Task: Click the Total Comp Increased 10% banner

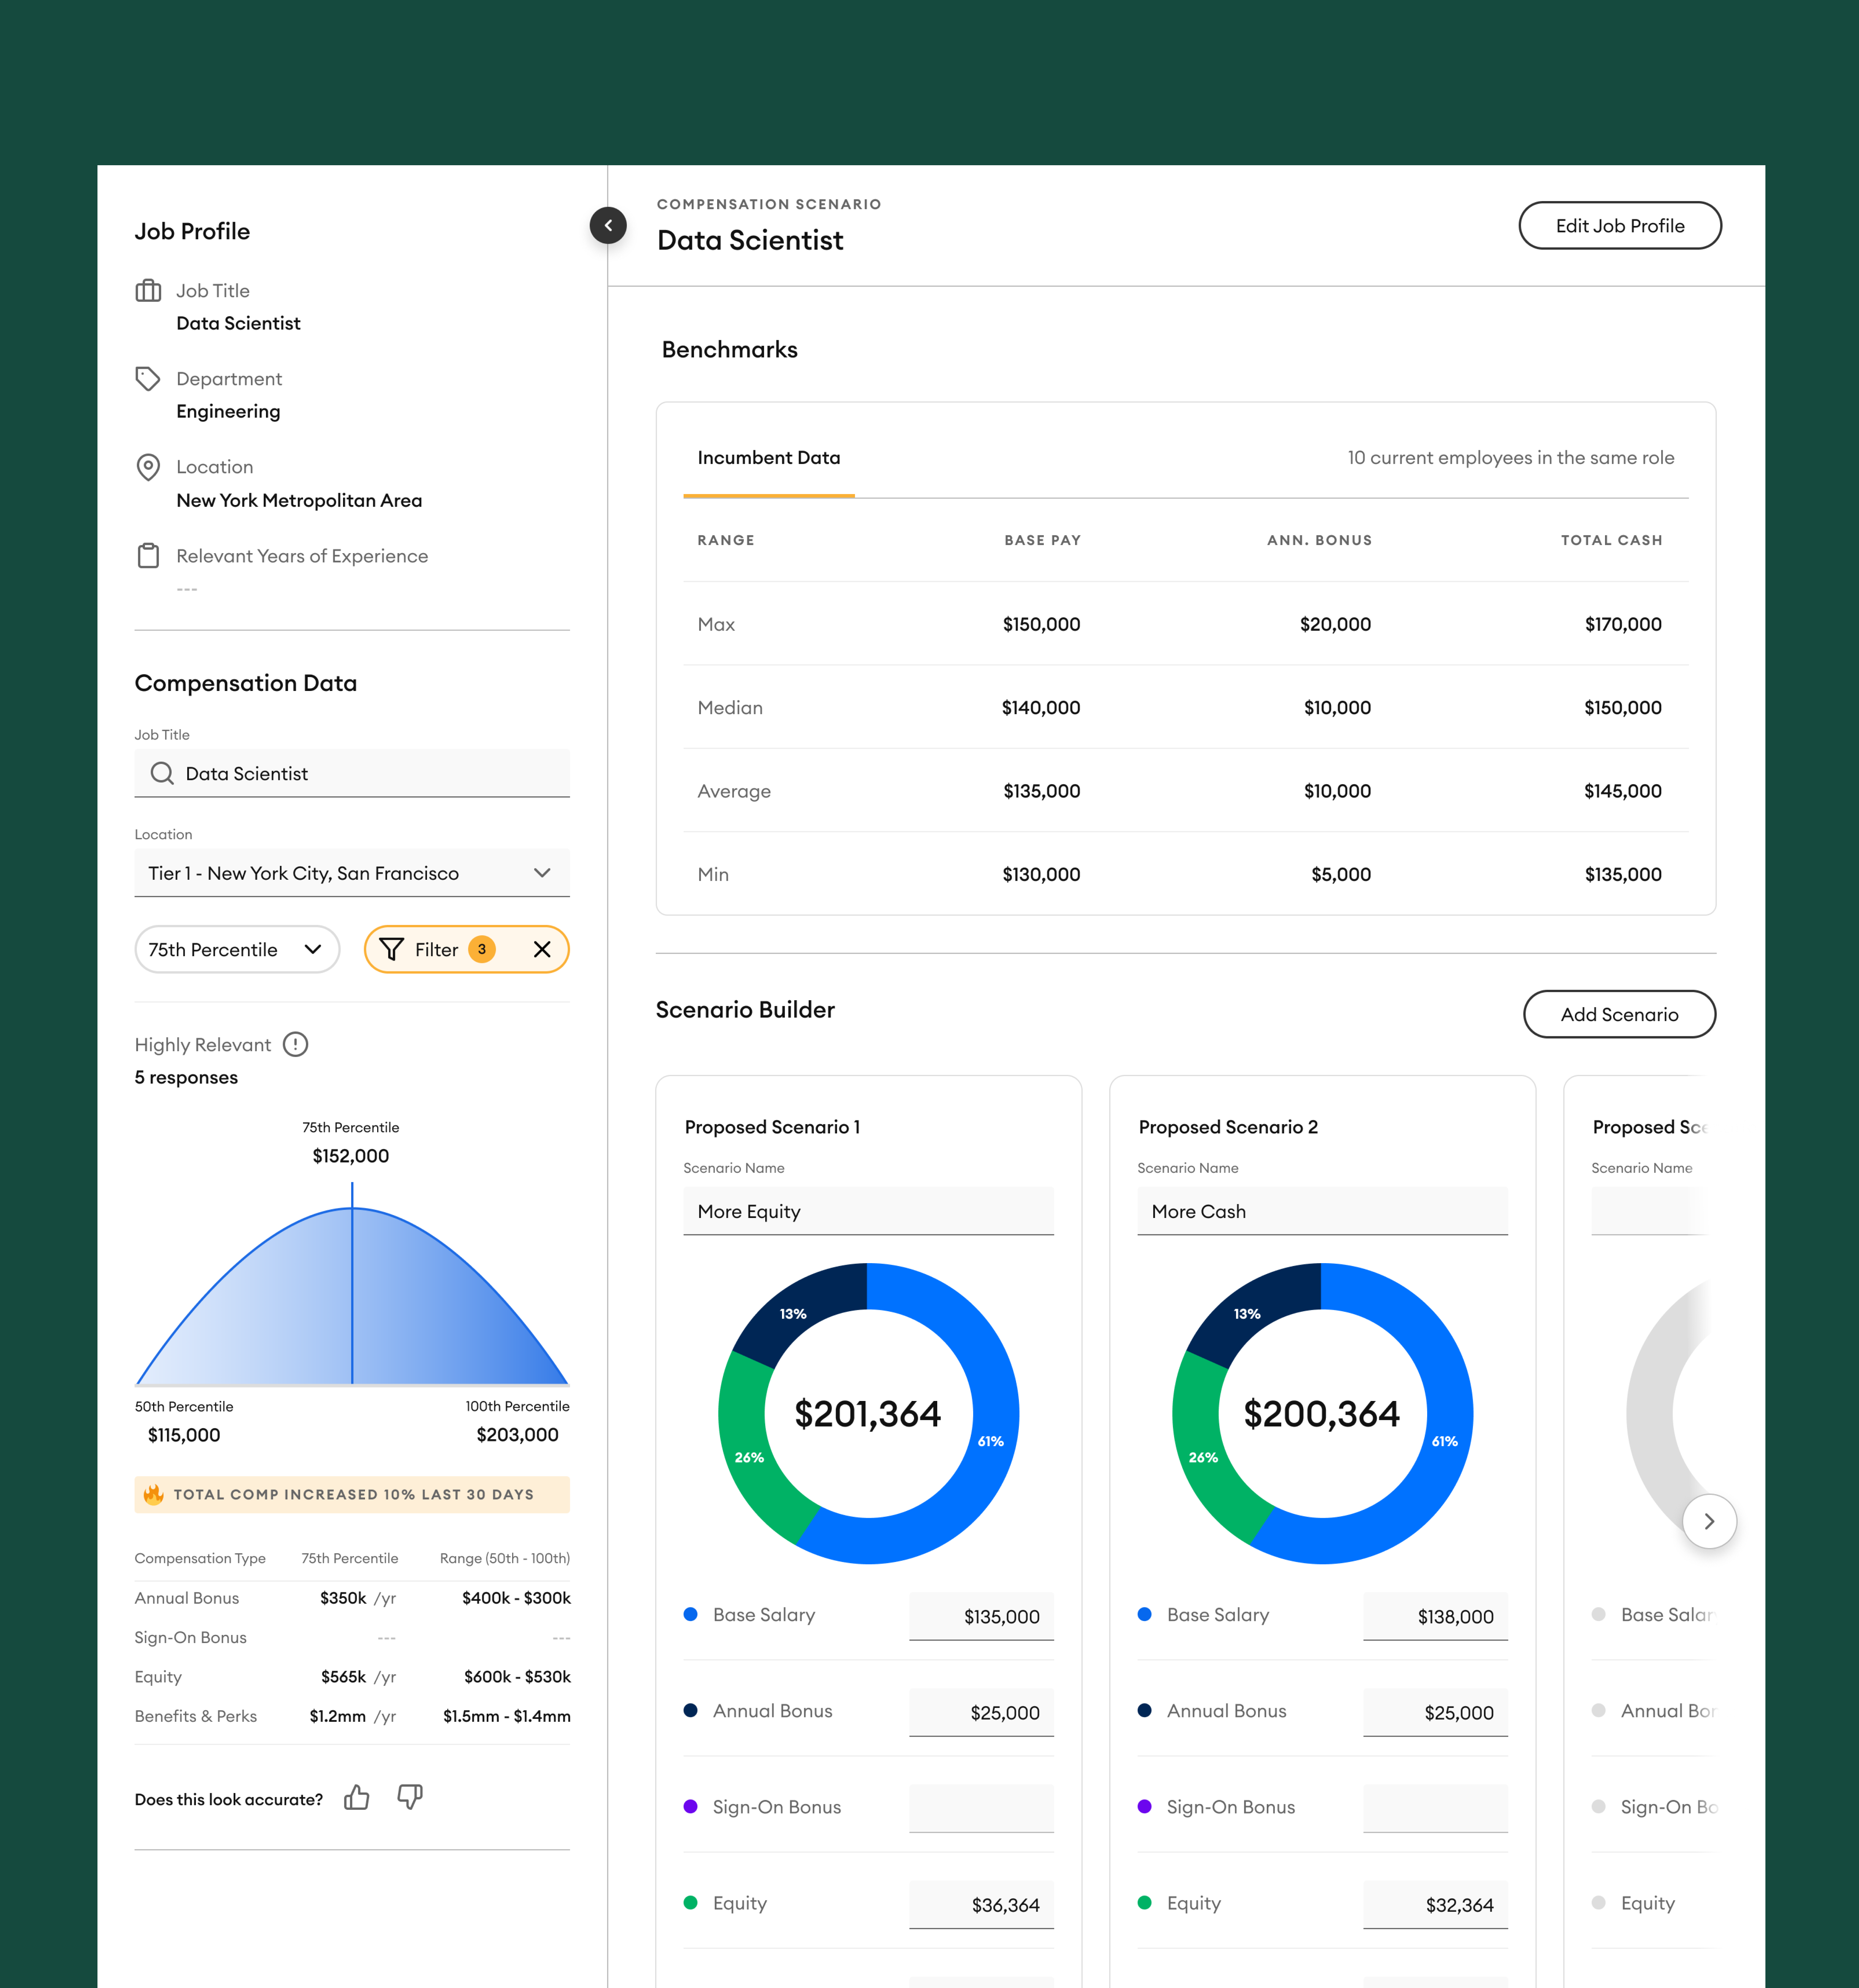Action: [352, 1494]
